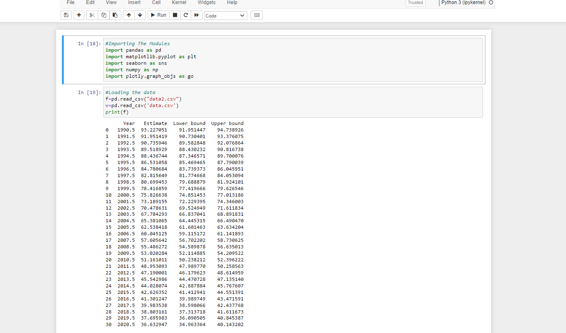
Task: Click the 'Year' column header in output
Action: (x=129, y=123)
